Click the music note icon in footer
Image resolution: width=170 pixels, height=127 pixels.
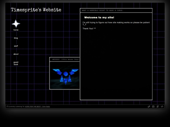[7, 107]
